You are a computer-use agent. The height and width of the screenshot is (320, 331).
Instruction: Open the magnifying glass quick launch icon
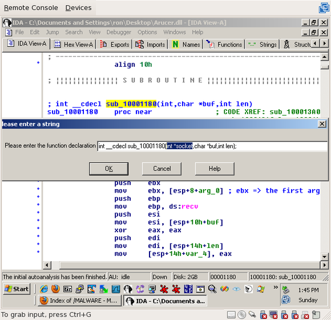[212, 289]
